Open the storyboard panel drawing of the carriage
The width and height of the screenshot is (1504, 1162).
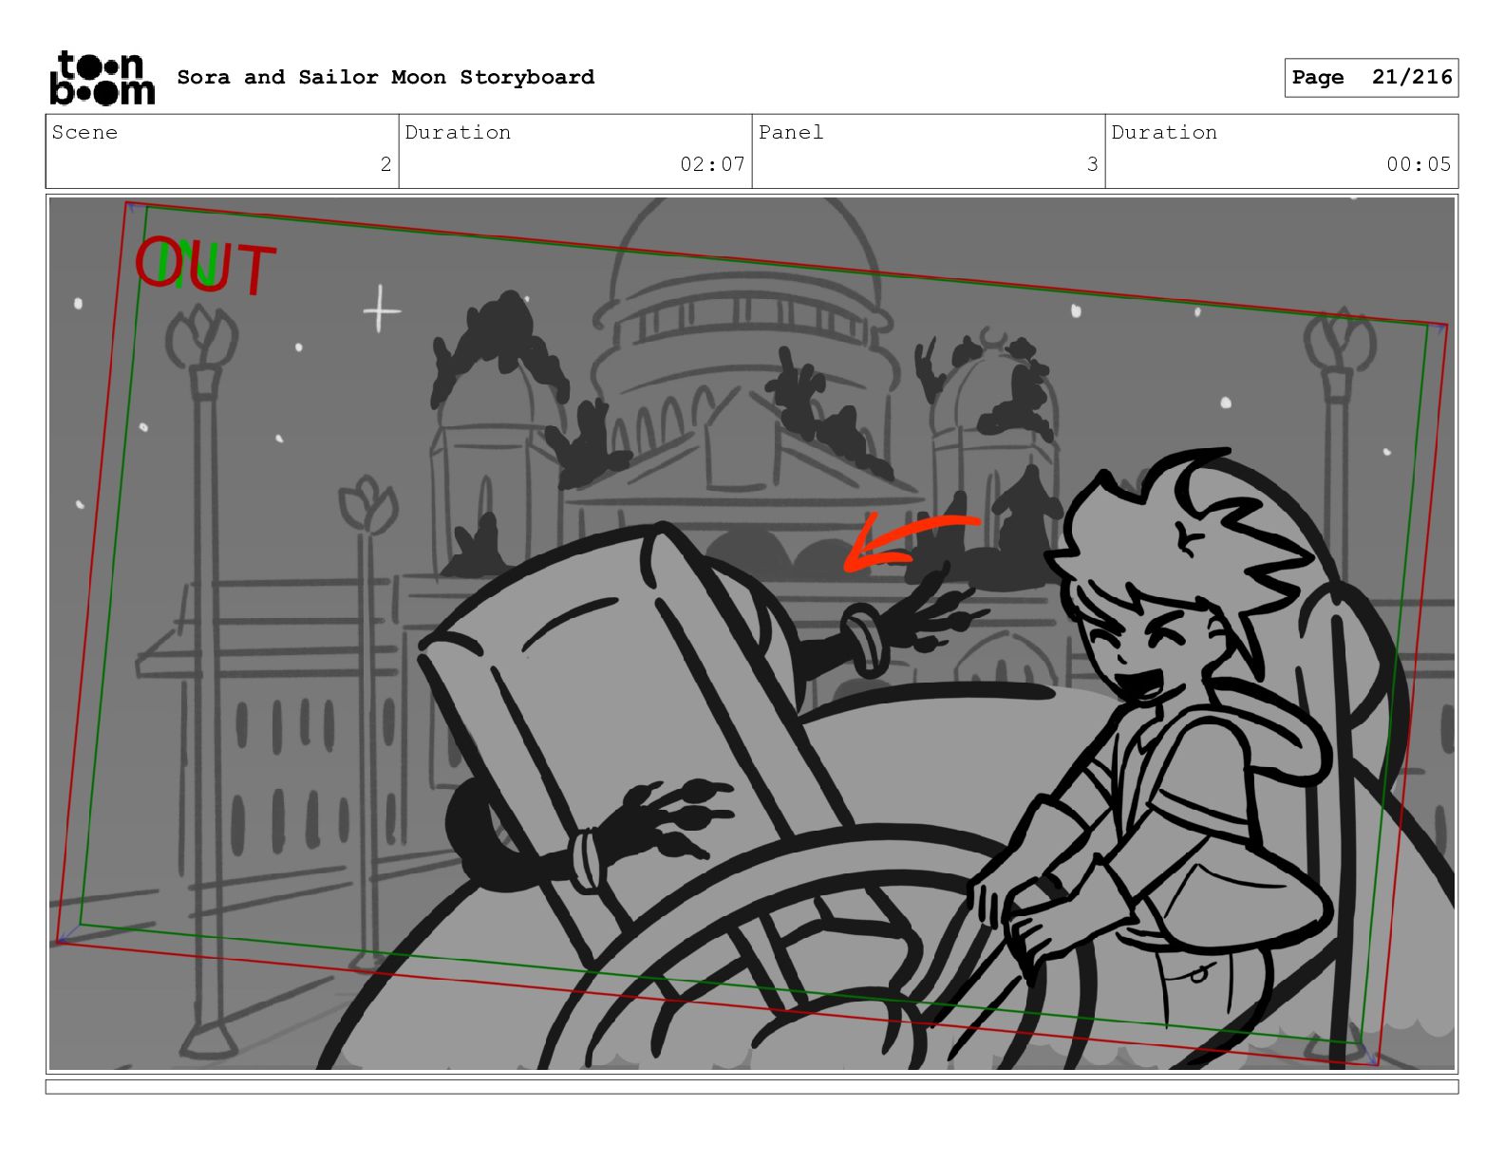752,633
